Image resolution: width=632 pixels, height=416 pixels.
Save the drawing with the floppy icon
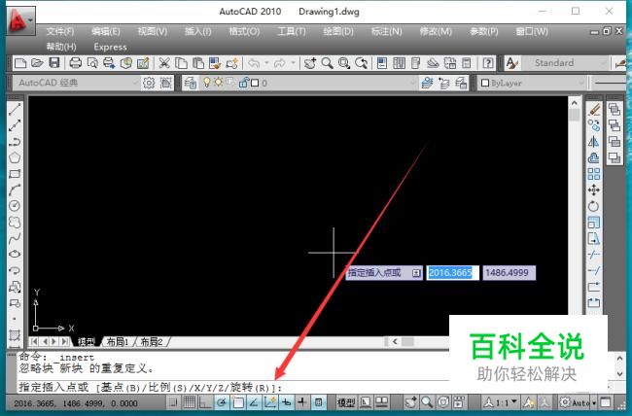pyautogui.click(x=54, y=63)
